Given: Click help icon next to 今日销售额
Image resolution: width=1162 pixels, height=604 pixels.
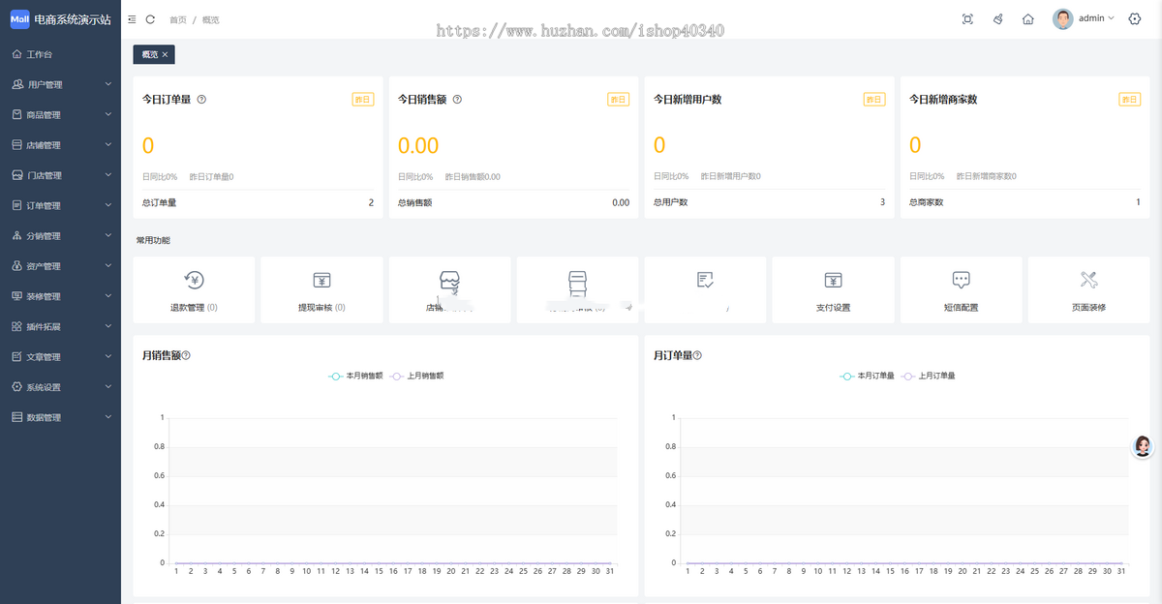Looking at the screenshot, I should click(x=457, y=99).
